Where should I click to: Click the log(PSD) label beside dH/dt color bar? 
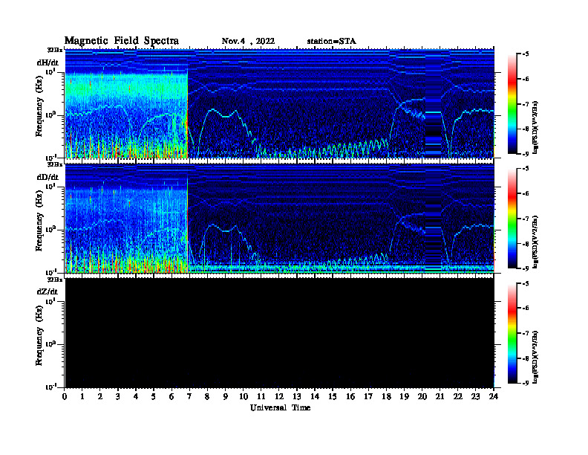tap(535, 127)
